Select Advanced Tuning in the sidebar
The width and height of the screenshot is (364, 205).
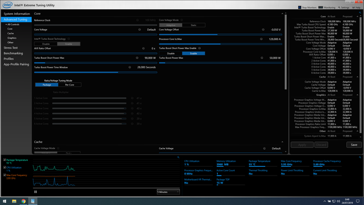[x=16, y=19]
